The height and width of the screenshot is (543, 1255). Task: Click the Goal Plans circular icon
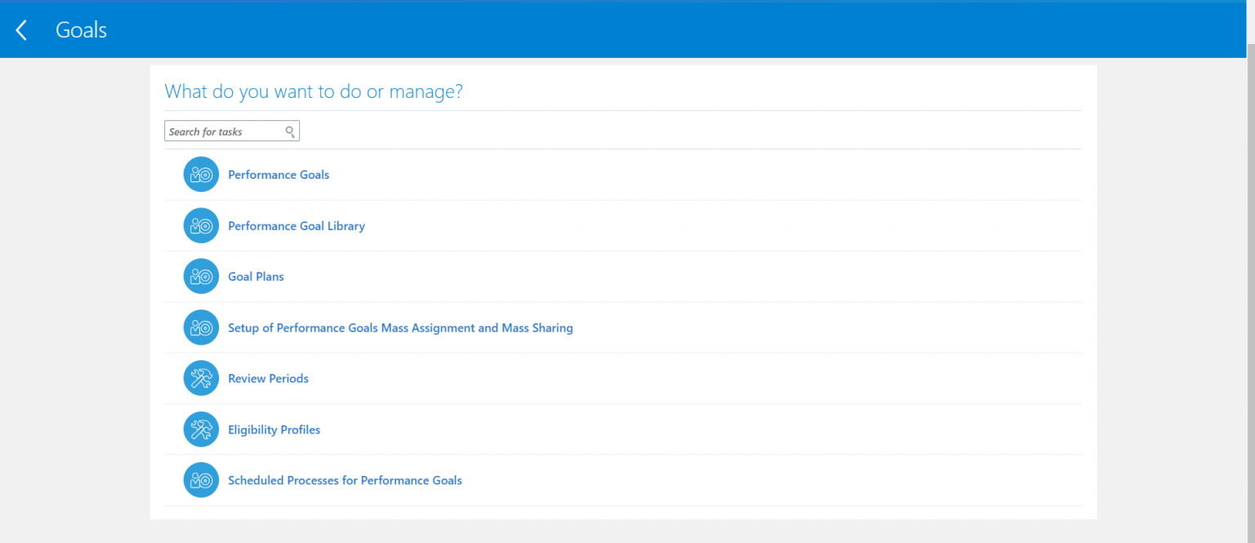(x=201, y=276)
